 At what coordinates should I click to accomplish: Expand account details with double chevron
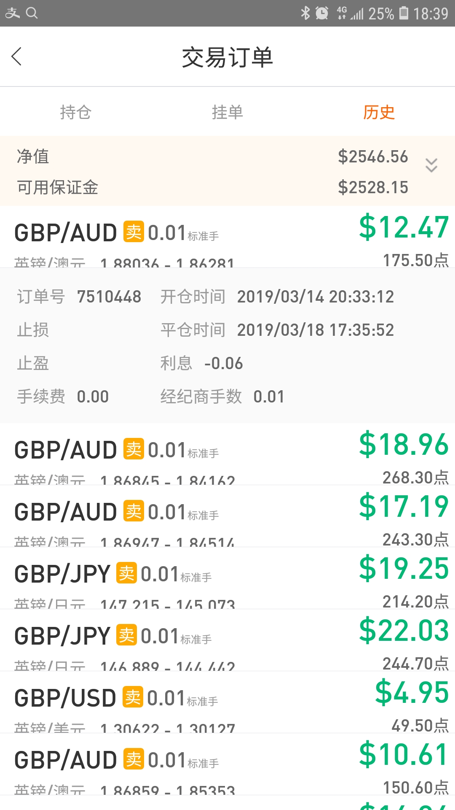(431, 165)
